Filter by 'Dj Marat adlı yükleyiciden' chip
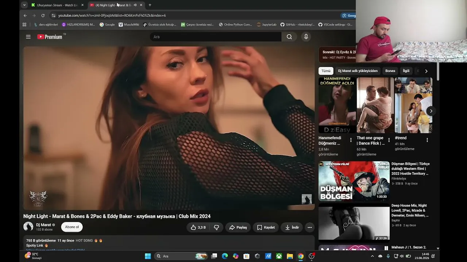467x262 pixels. pos(358,71)
